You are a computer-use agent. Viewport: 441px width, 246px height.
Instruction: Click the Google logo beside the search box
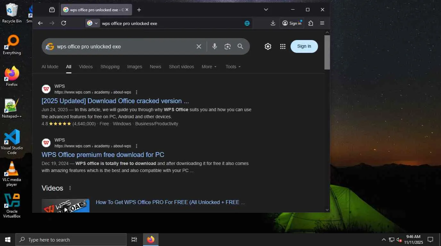[50, 46]
